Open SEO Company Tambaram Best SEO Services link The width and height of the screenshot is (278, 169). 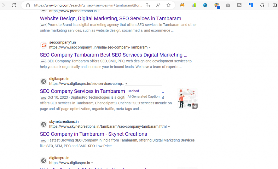point(113,55)
